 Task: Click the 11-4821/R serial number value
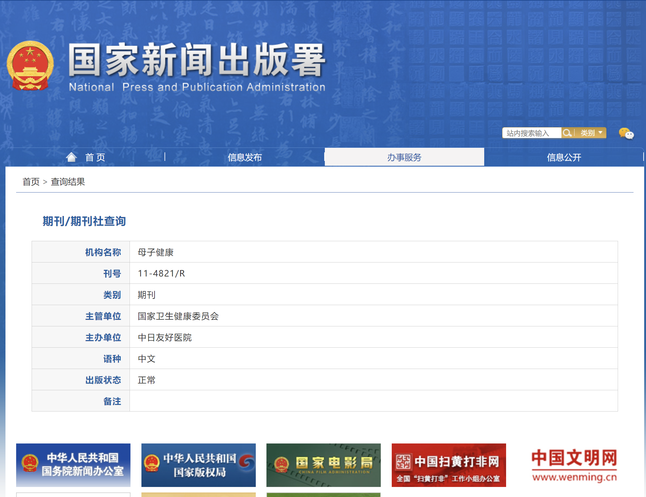[x=161, y=273]
